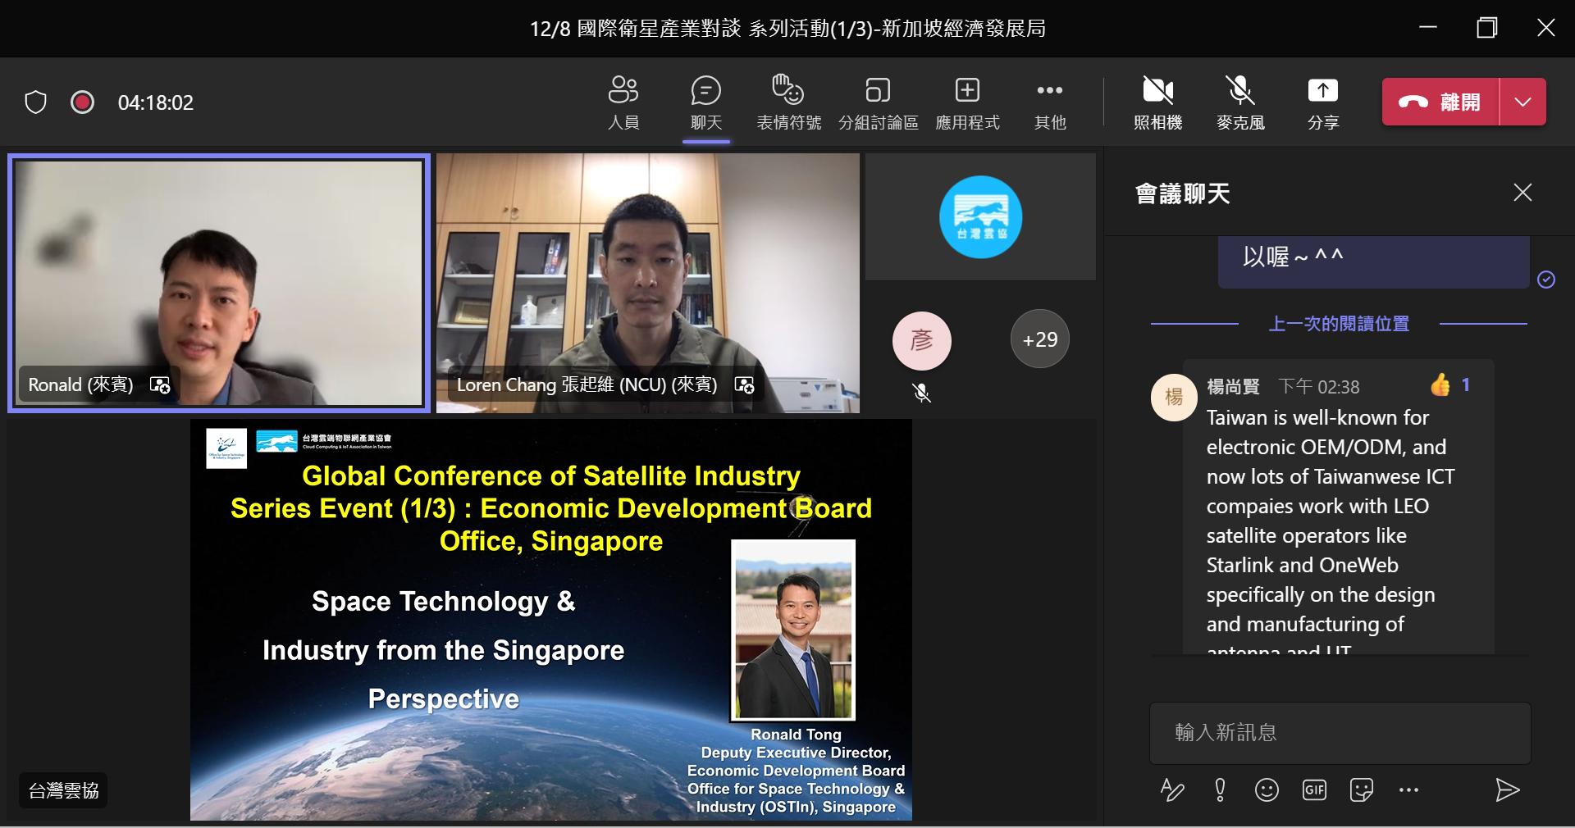
Task: Open the GIF picker
Action: tap(1314, 790)
